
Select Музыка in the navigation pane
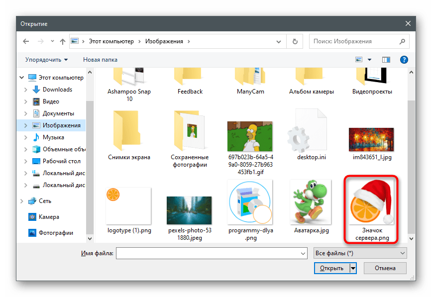coord(53,137)
